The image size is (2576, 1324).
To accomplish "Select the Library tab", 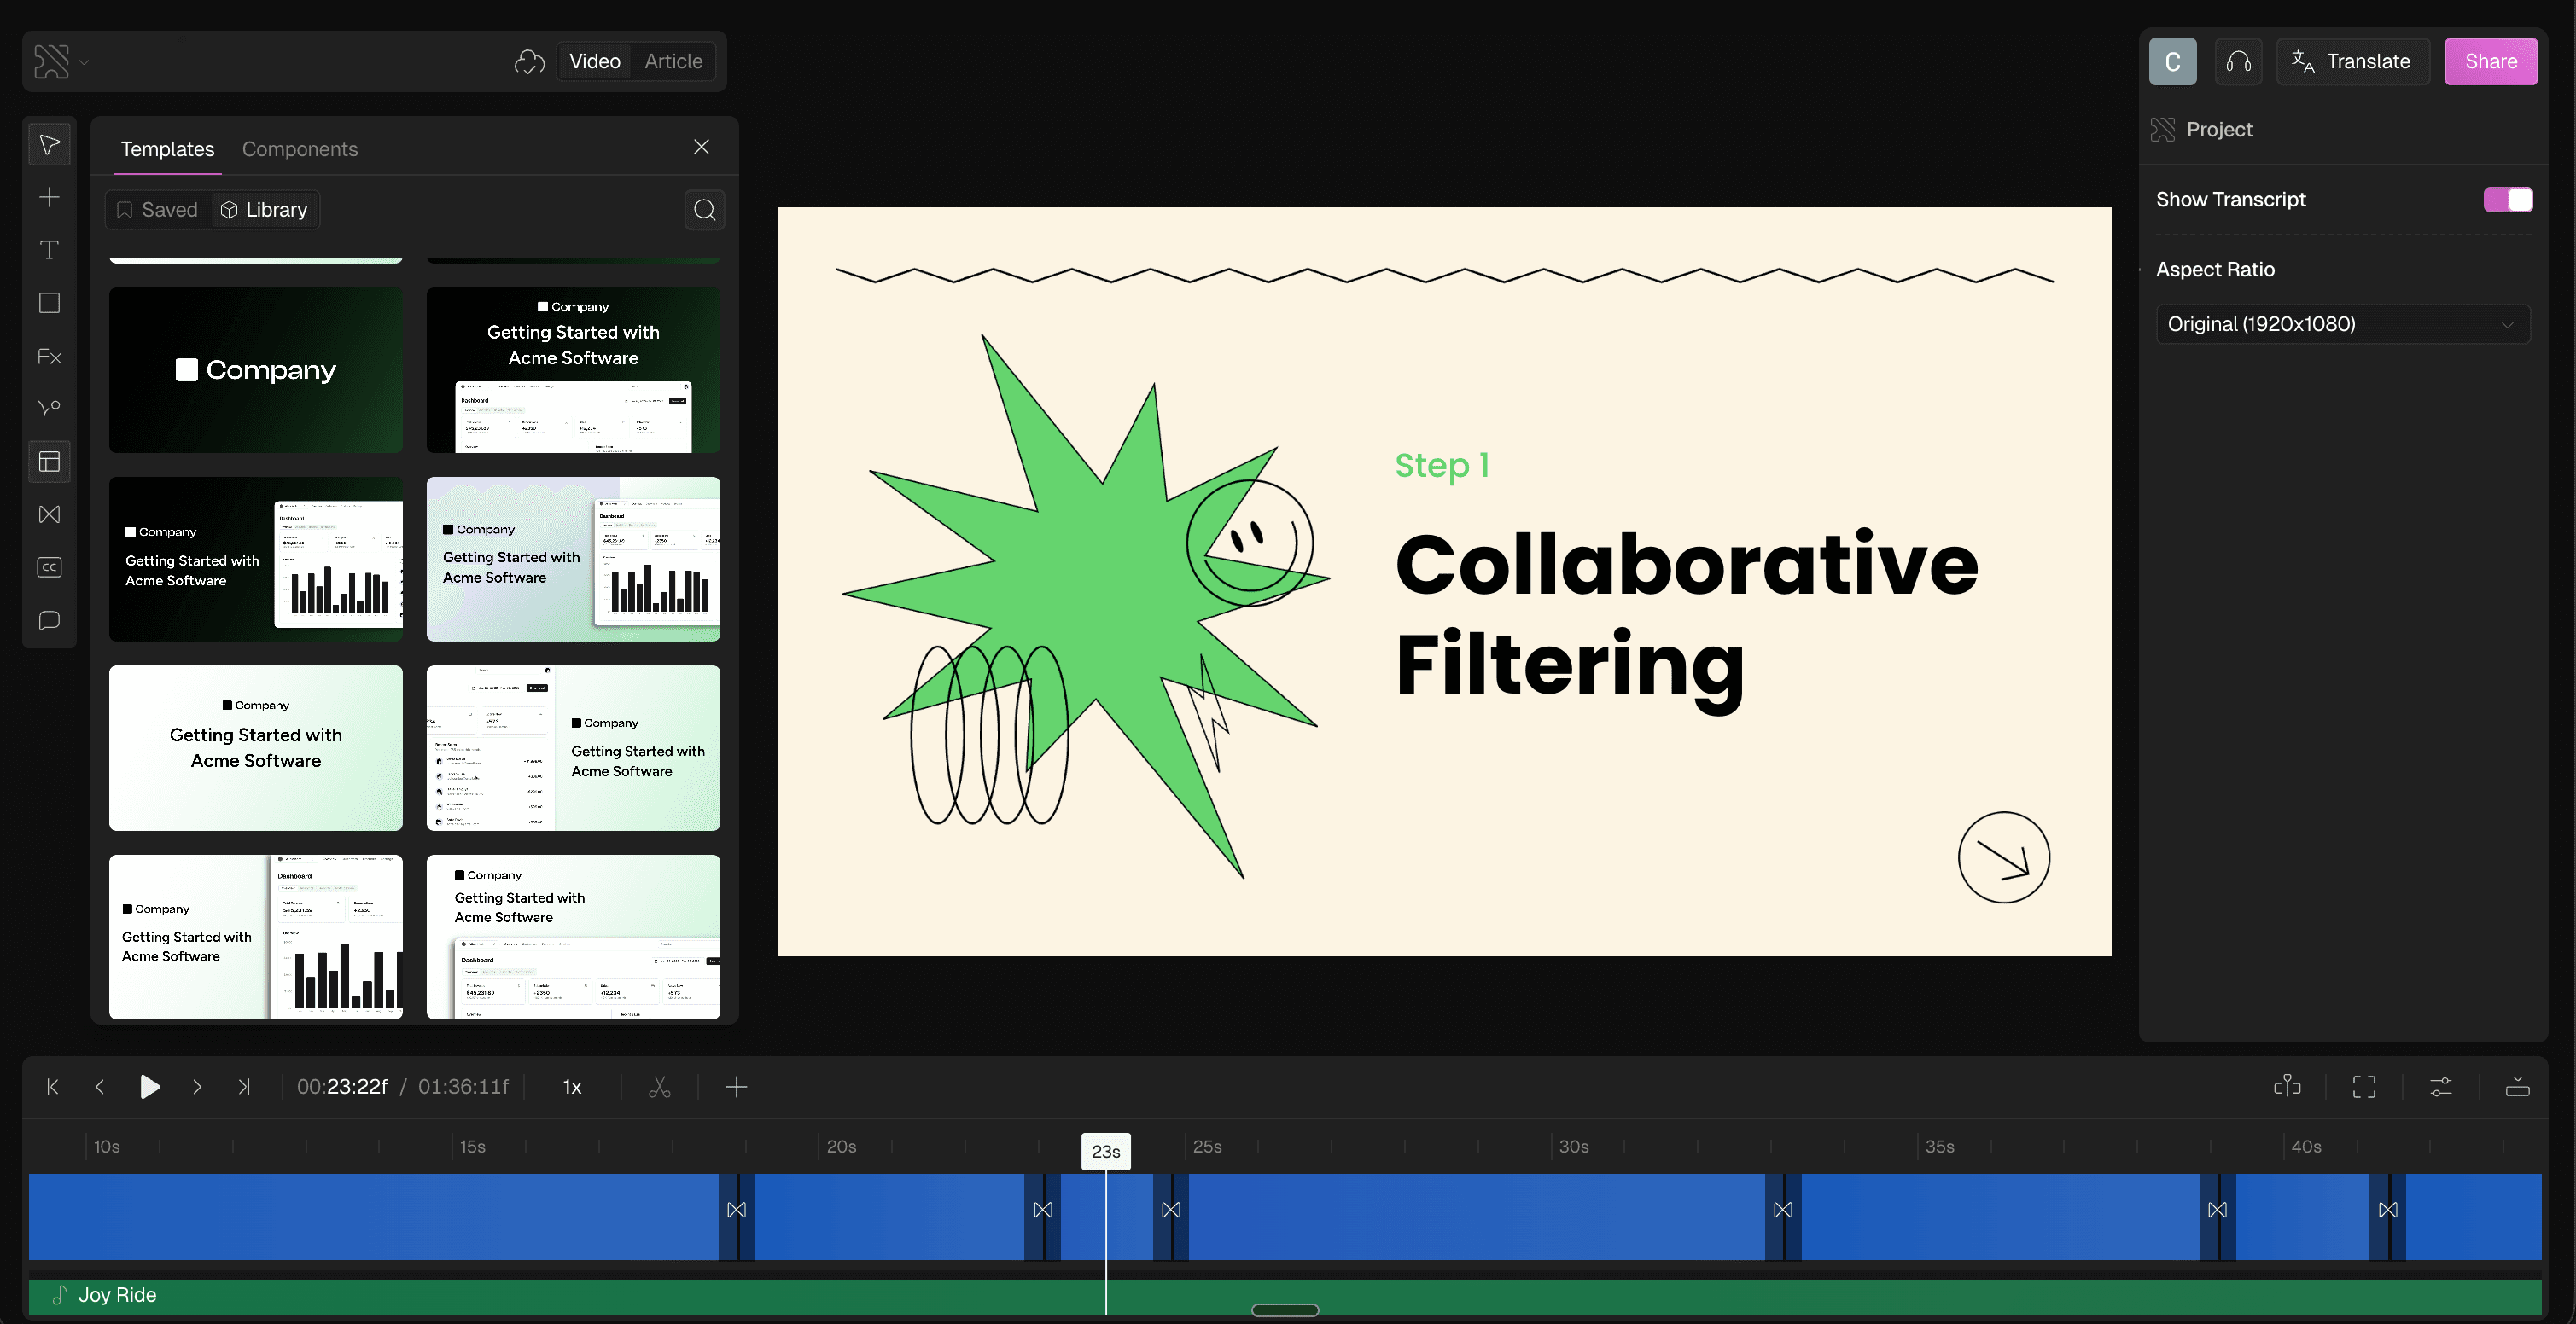I will [265, 210].
